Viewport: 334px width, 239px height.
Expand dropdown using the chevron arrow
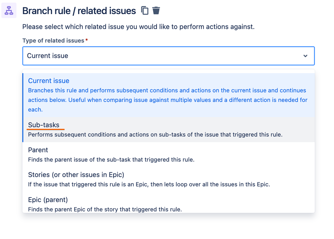305,56
